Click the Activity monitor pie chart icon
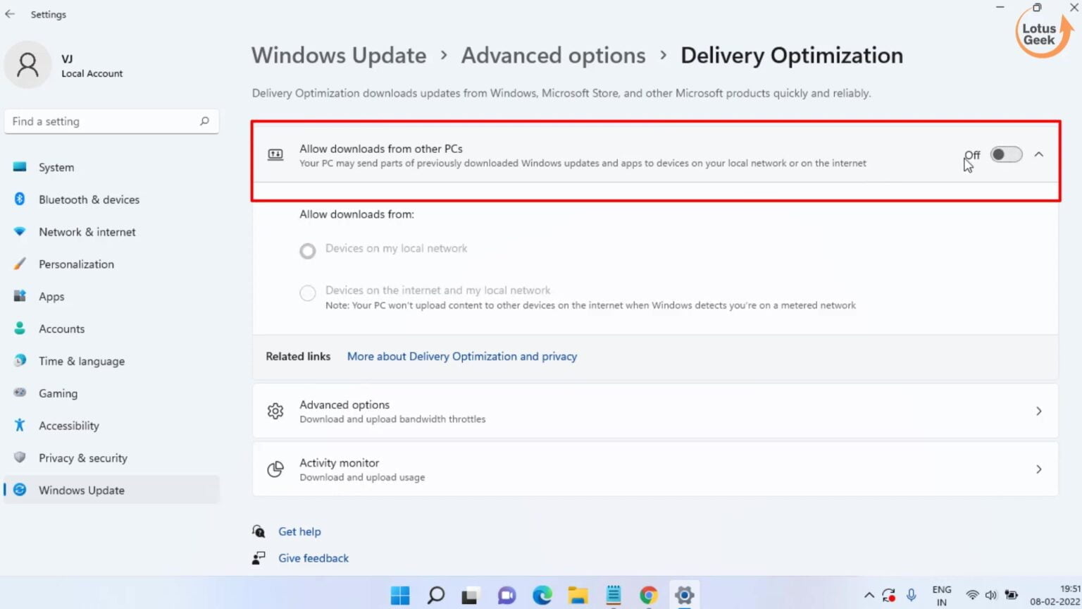The width and height of the screenshot is (1082, 609). click(275, 469)
